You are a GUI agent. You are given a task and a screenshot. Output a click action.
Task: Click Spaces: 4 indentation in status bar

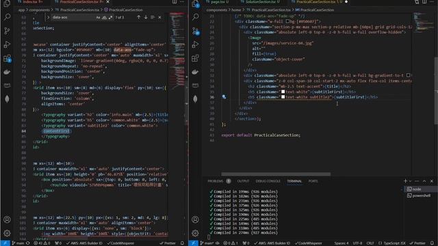click(342, 243)
